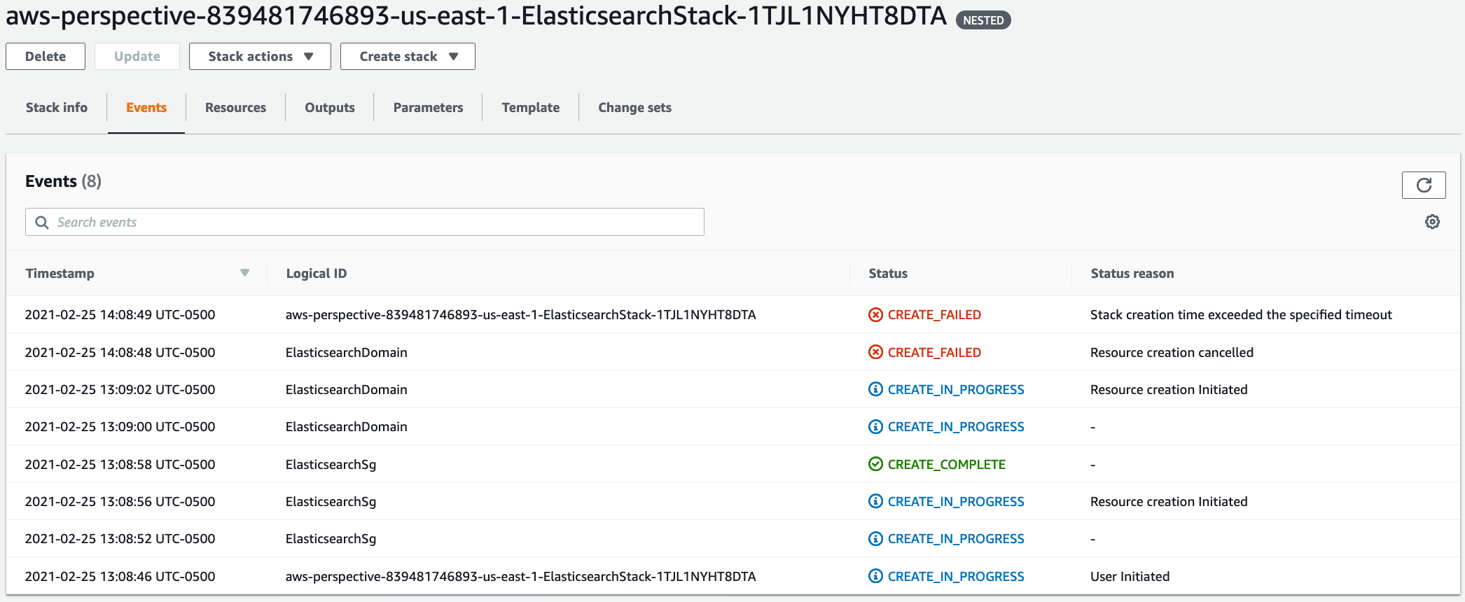The height and width of the screenshot is (602, 1465).
Task: Click inside the Search events field
Action: tap(365, 222)
